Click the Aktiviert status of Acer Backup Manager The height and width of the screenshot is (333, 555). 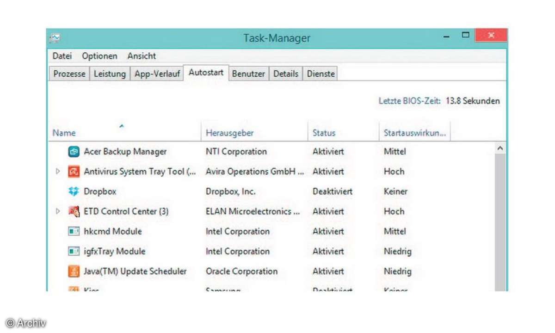(328, 151)
